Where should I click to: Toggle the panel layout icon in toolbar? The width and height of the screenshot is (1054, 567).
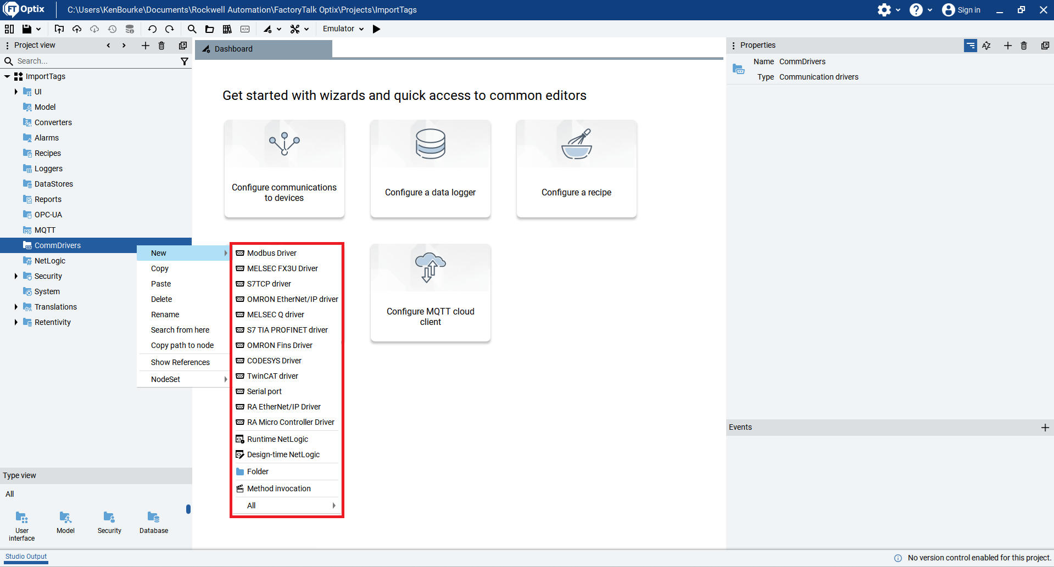click(x=9, y=29)
